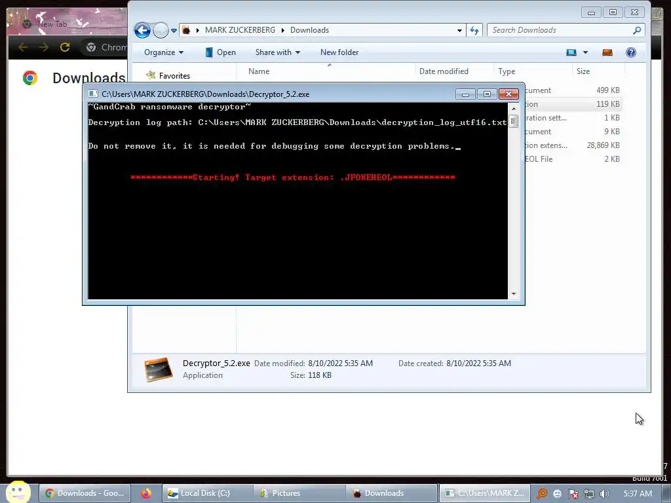Click the Chrome logo beside Downloads heading

(x=30, y=78)
